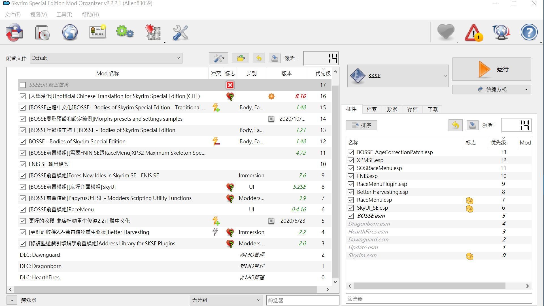Click heart flag on SkyUI mod row
This screenshot has height=306, width=544.
(x=230, y=187)
